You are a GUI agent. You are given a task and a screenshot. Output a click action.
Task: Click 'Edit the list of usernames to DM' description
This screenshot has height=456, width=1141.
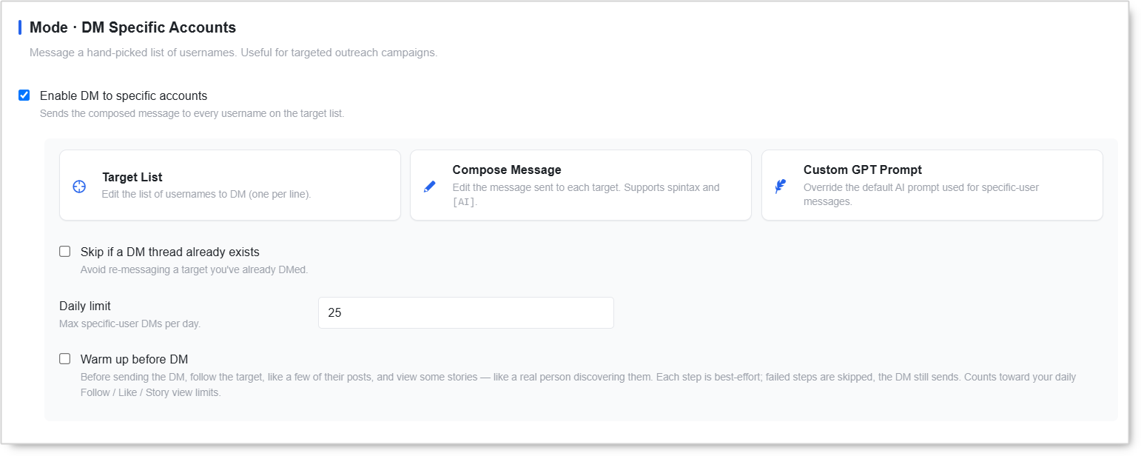click(206, 195)
